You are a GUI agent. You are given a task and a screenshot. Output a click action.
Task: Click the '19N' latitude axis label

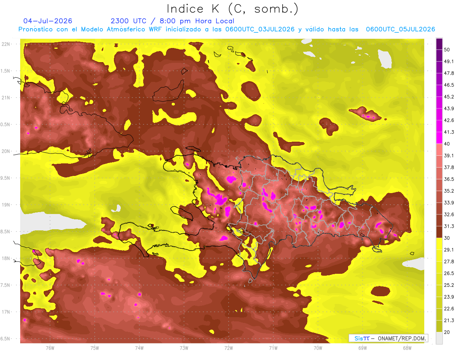click(6, 205)
